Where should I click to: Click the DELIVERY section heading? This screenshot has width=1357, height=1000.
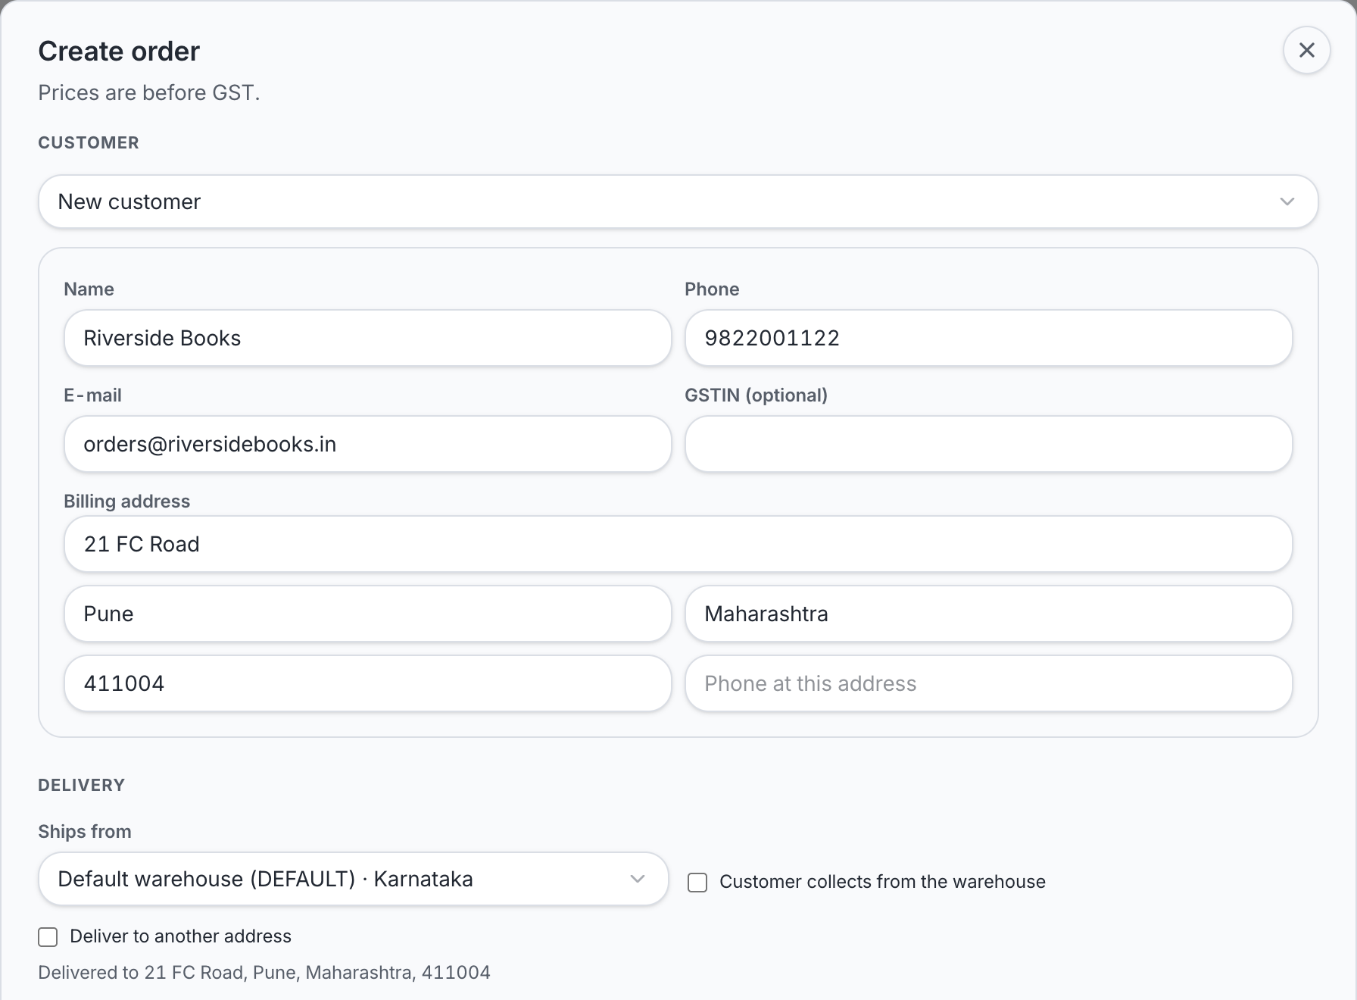tap(81, 785)
